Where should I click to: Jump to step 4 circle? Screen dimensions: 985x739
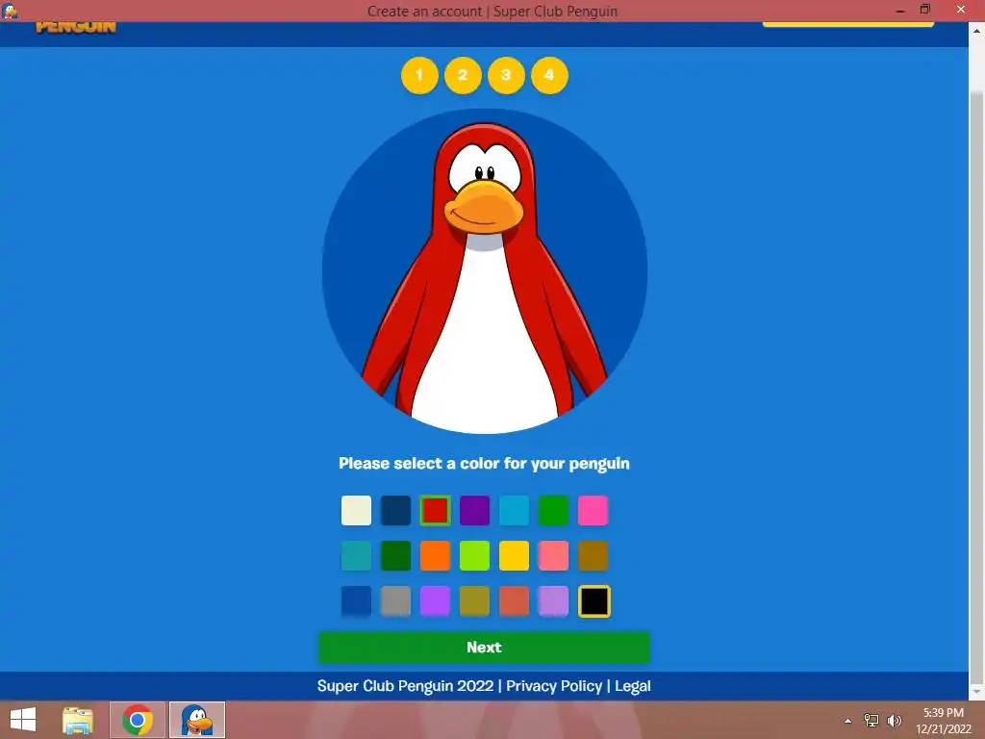coord(549,75)
